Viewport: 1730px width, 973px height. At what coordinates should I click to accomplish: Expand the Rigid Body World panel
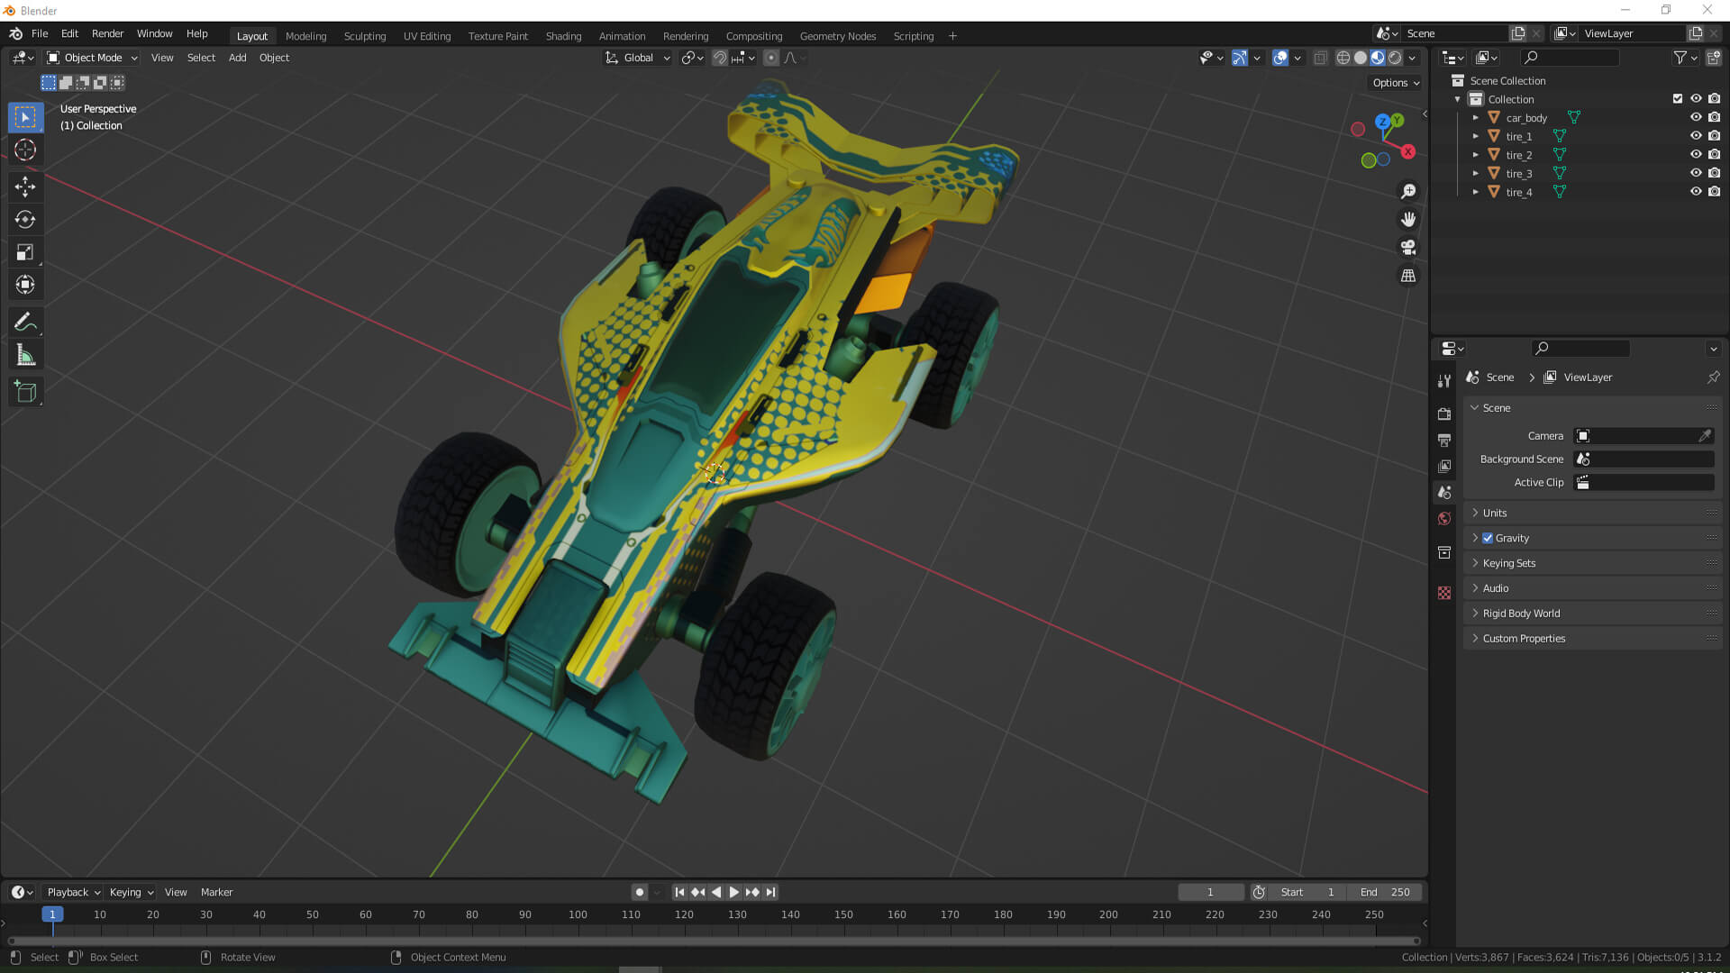pyautogui.click(x=1592, y=614)
